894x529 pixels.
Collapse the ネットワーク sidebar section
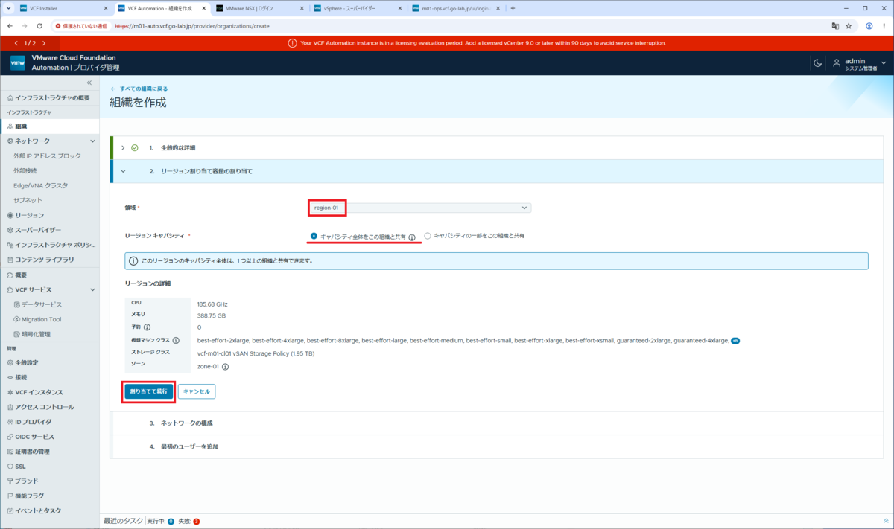92,141
